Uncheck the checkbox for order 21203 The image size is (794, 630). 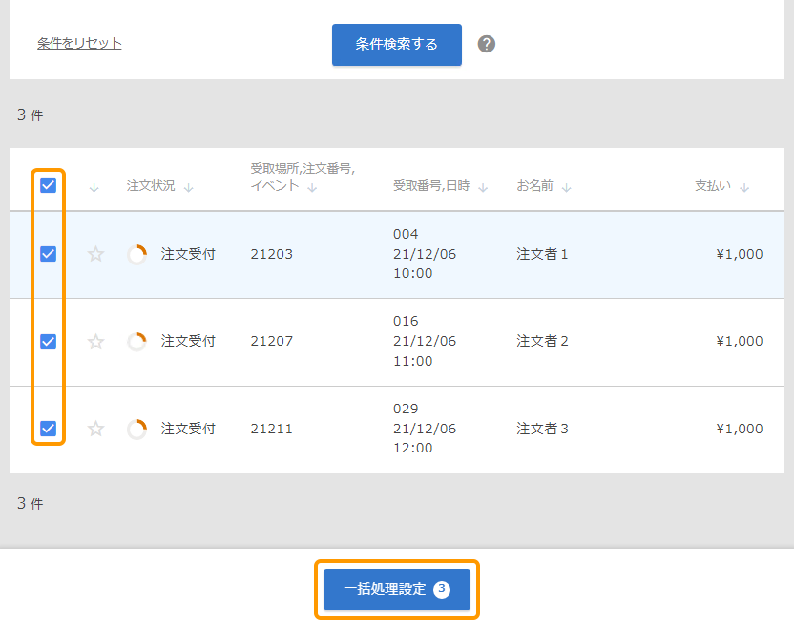[48, 254]
